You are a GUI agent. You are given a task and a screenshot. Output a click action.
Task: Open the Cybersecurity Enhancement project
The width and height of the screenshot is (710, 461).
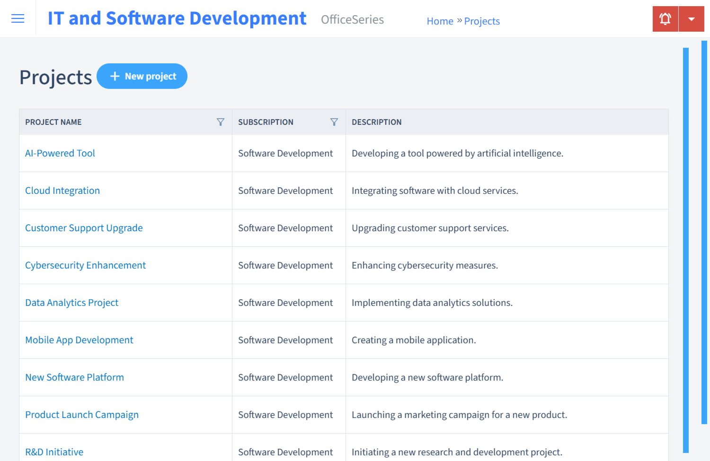85,265
